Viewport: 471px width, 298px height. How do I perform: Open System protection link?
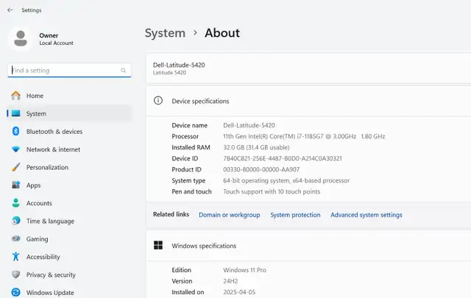click(x=295, y=215)
